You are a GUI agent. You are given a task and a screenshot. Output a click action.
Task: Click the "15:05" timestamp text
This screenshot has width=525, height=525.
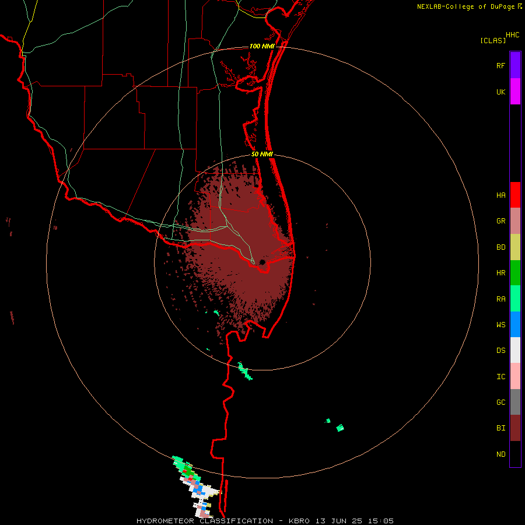tap(382, 521)
